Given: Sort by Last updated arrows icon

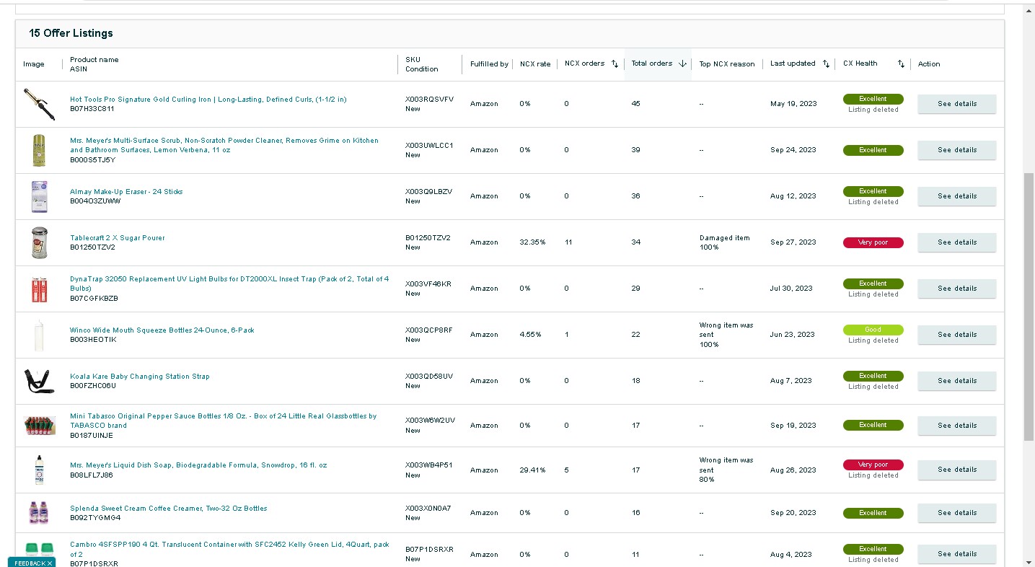Looking at the screenshot, I should pyautogui.click(x=826, y=63).
